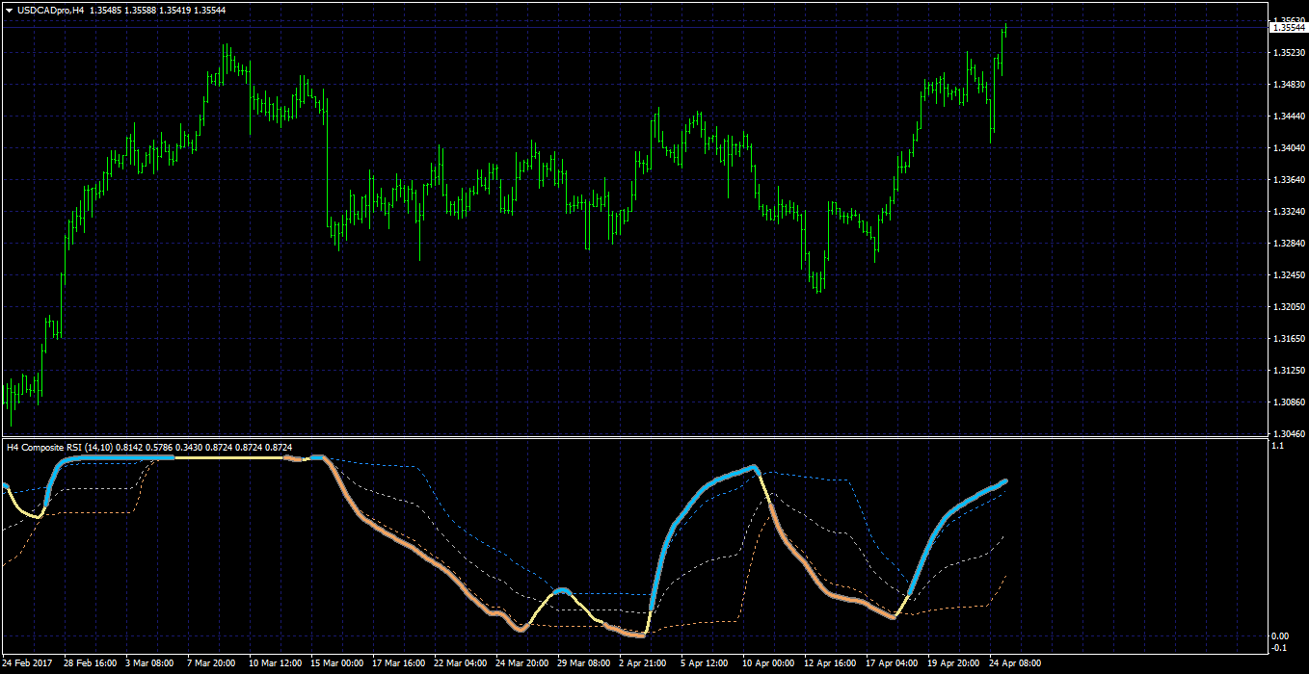Click the horizontal bid price line
Image resolution: width=1309 pixels, height=674 pixels.
click(x=634, y=28)
